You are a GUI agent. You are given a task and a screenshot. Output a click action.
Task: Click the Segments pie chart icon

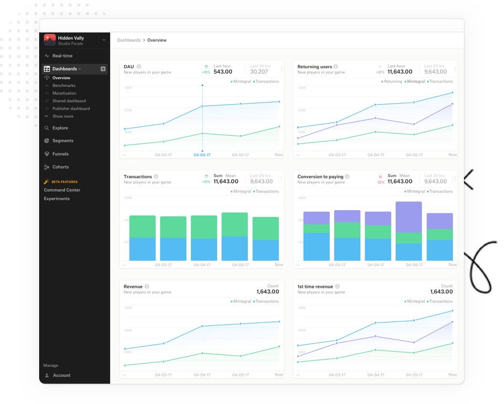[x=47, y=141]
